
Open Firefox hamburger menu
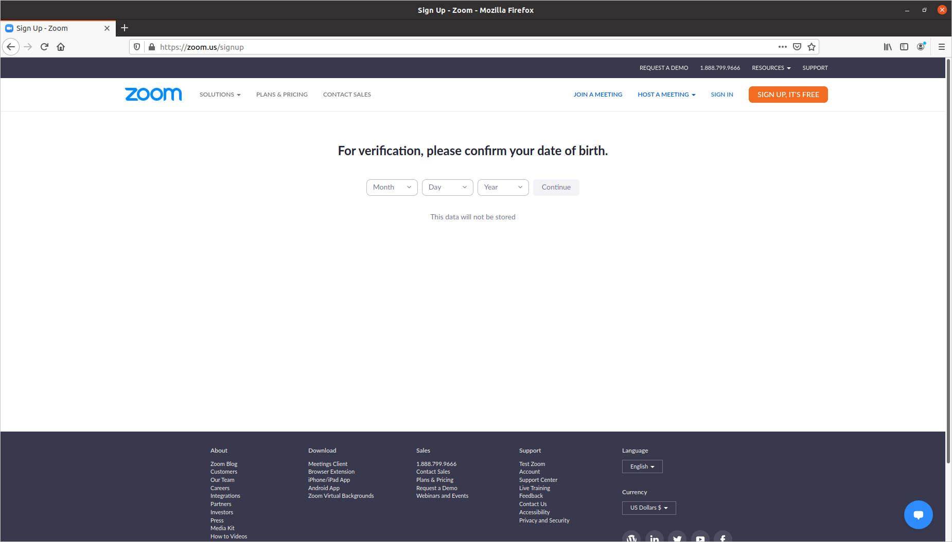tap(941, 47)
